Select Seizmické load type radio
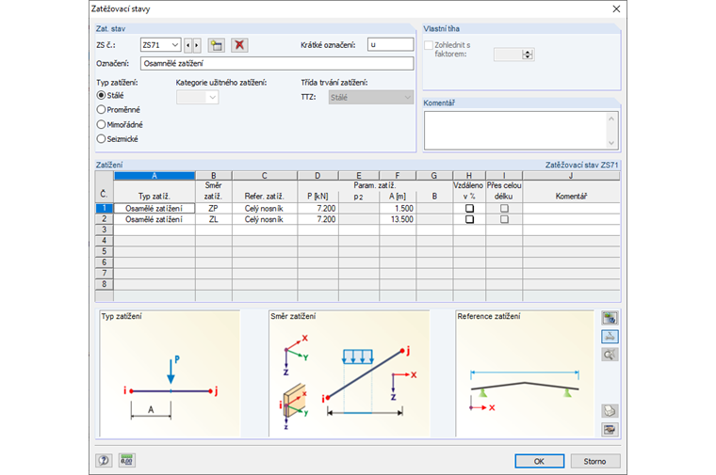716x475 pixels. pos(101,139)
